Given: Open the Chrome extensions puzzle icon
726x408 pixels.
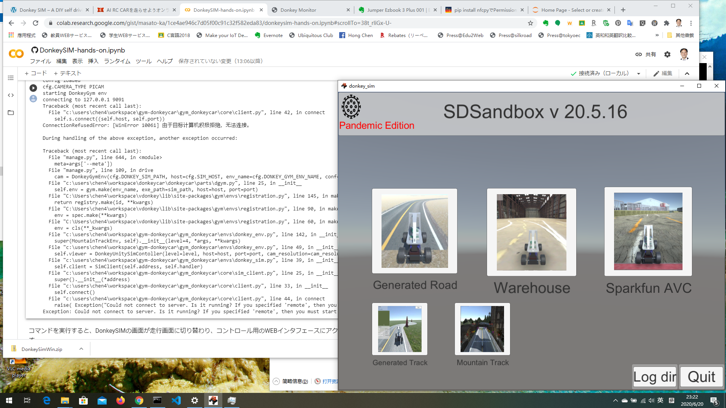Looking at the screenshot, I should (x=667, y=23).
